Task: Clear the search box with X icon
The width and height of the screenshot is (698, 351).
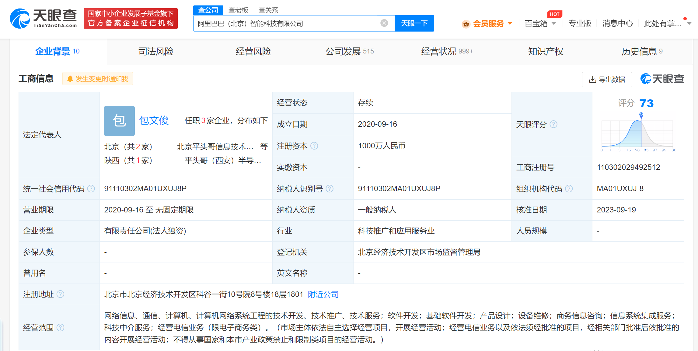Action: [384, 23]
